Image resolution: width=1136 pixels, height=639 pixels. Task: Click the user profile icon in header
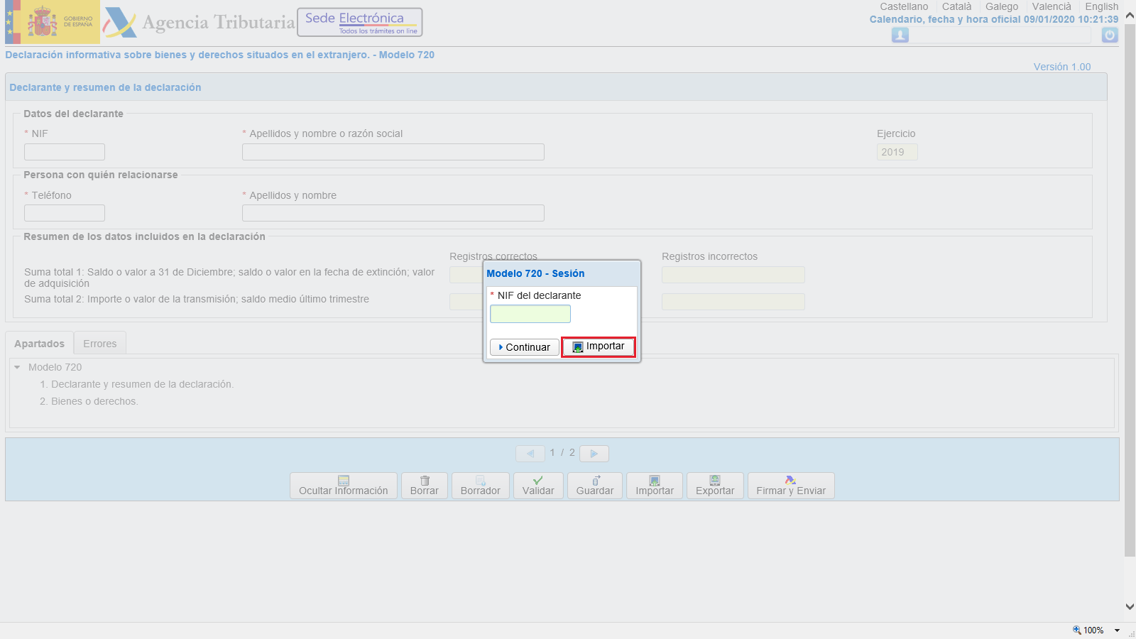(900, 35)
